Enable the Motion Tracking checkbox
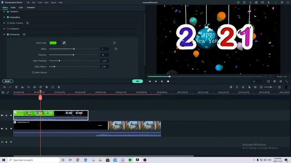This screenshot has width=291, height=163. pyautogui.click(x=8, y=23)
